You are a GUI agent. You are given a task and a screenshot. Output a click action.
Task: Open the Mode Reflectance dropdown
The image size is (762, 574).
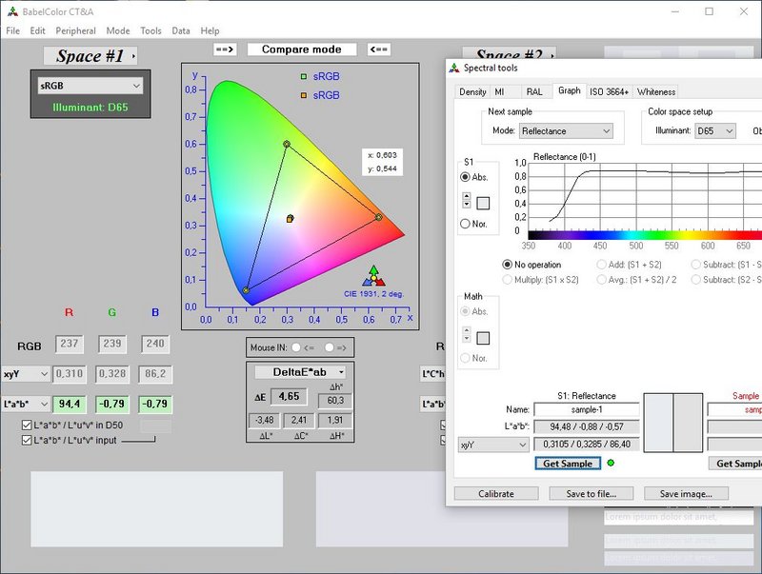(566, 131)
